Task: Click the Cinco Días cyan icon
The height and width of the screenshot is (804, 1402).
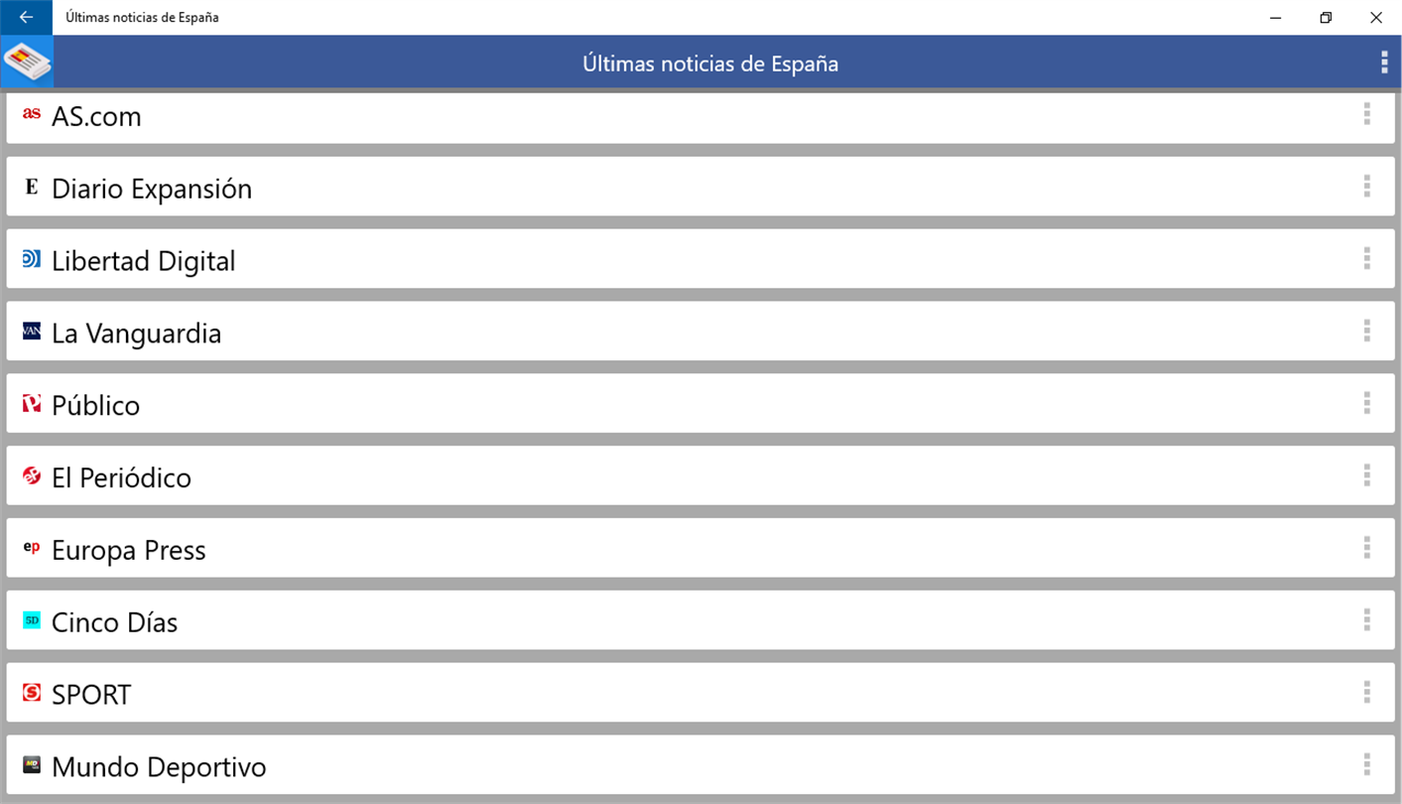Action: click(x=32, y=620)
